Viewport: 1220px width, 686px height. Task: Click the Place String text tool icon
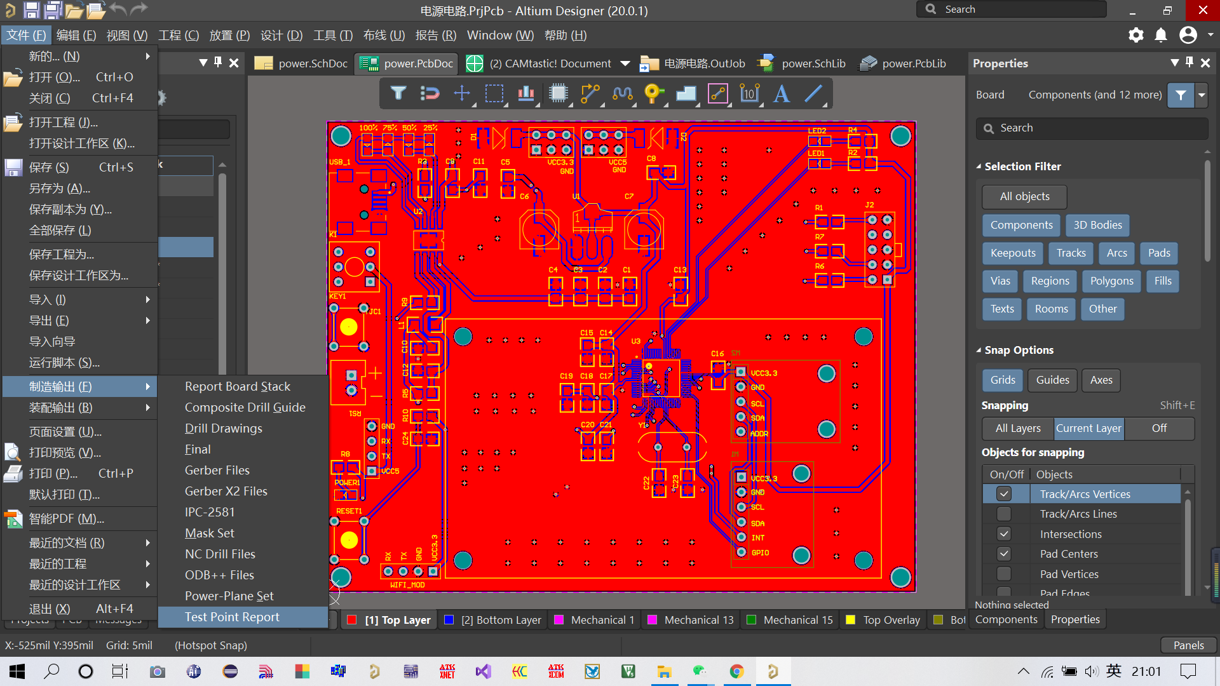[x=782, y=94]
